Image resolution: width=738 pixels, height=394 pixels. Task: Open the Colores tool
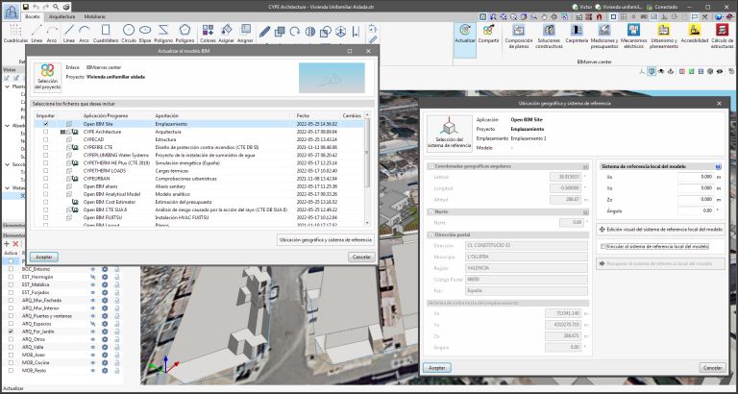208,33
